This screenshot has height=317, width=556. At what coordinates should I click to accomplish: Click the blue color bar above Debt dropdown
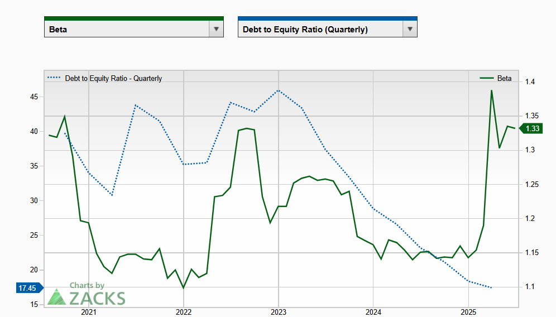(327, 18)
